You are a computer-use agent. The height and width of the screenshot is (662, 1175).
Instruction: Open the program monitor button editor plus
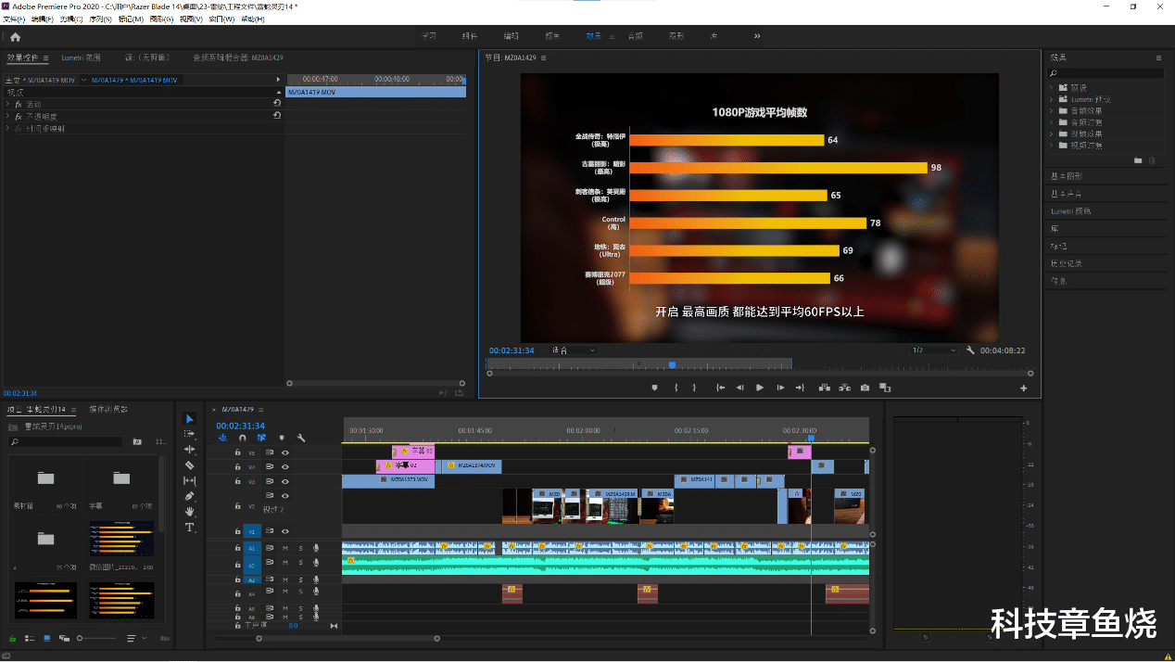coord(1024,388)
